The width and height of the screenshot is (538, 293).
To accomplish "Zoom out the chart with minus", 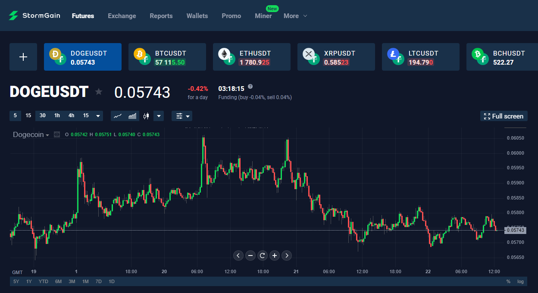I will [250, 256].
